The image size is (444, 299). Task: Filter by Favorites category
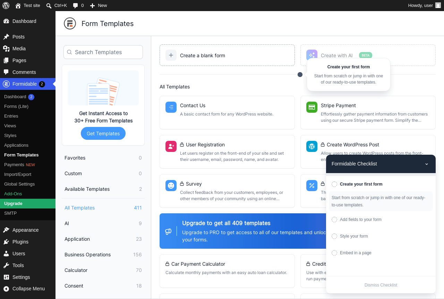pyautogui.click(x=103, y=158)
